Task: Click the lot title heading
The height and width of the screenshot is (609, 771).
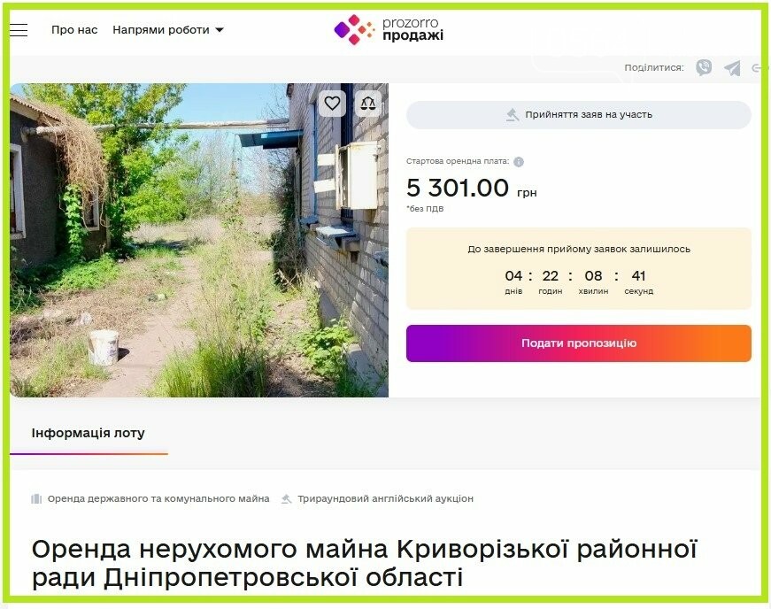Action: tap(364, 563)
